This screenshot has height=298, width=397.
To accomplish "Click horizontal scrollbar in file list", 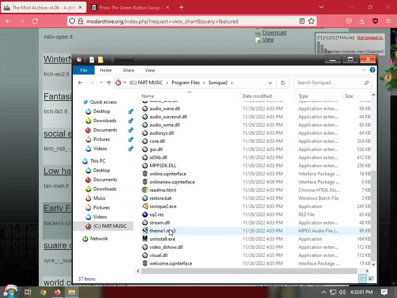I will pos(249,271).
